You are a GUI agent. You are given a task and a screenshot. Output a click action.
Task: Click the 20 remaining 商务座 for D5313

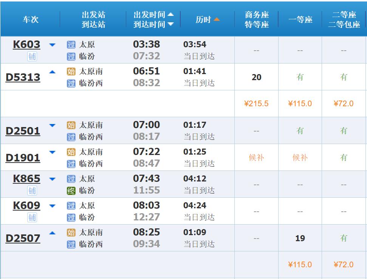[256, 77]
